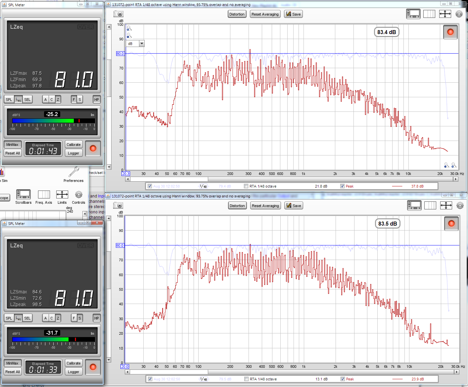Zoom out vertically on top RTA graph
This screenshot has width=468, height=387.
pos(129,36)
